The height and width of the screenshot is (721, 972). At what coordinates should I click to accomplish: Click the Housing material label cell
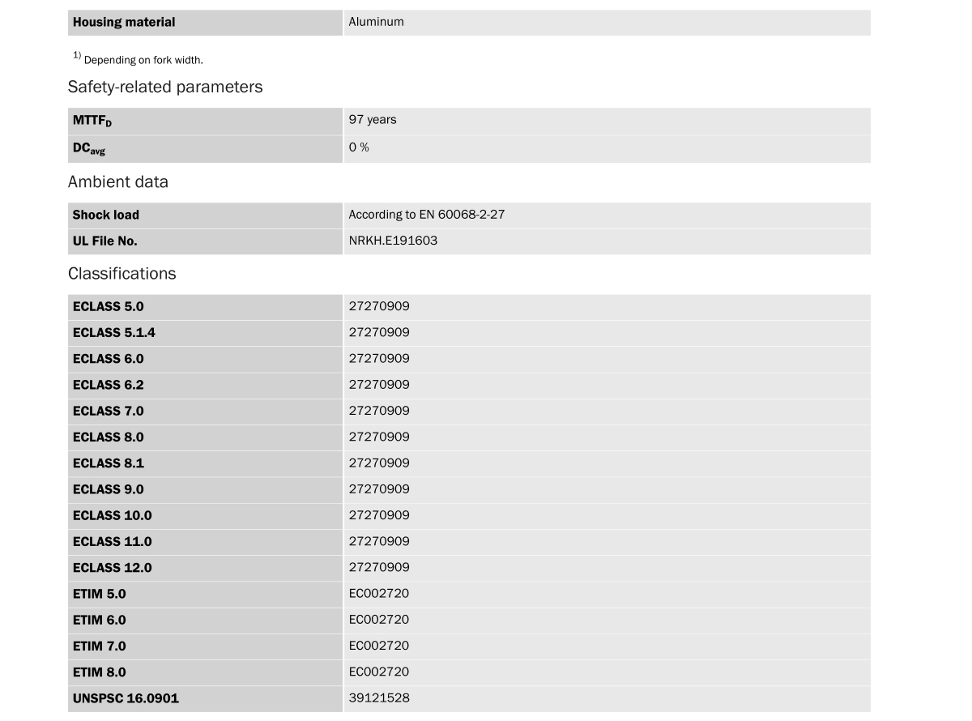(x=124, y=23)
